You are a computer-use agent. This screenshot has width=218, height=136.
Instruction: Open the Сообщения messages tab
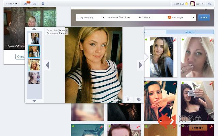coord(12,3)
